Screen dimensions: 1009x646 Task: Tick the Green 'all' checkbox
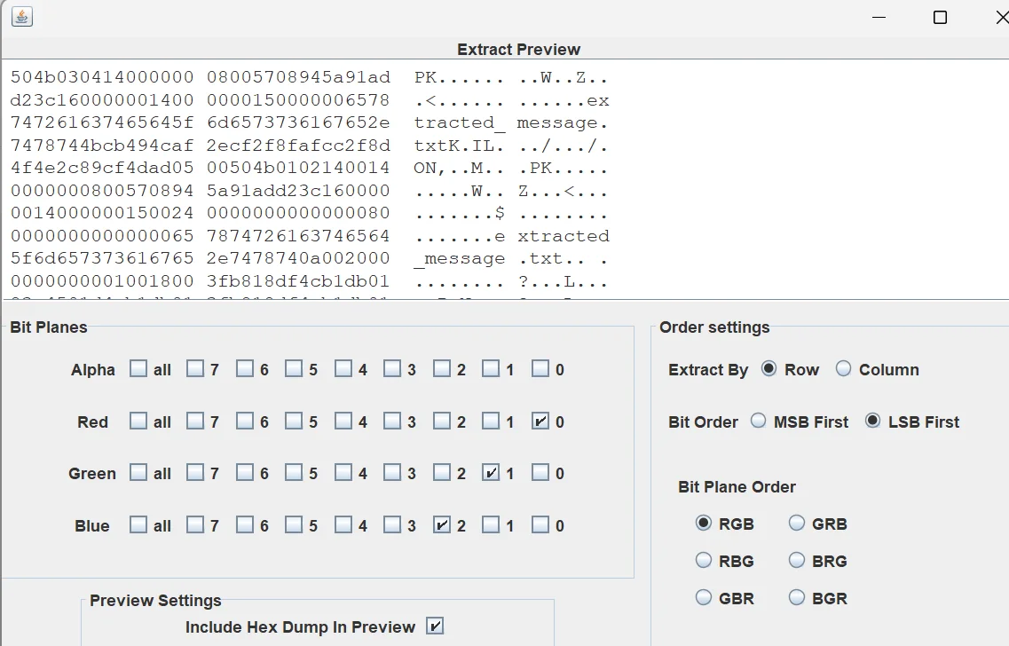138,473
